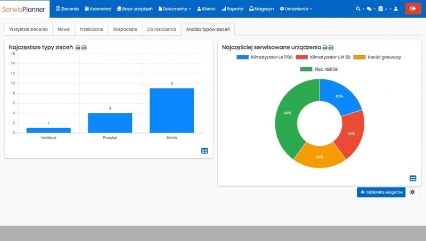Open widget settings gear icon
The width and height of the screenshot is (426, 241).
(412, 192)
